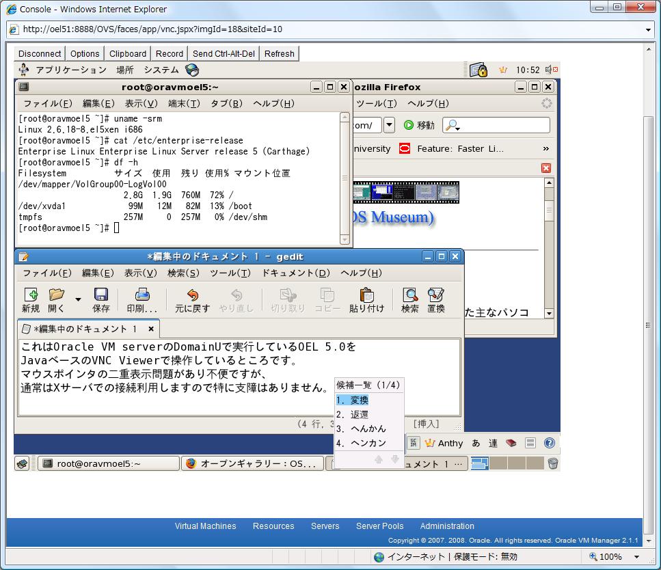Image resolution: width=661 pixels, height=570 pixels.
Task: Click the muted volume speaker icon
Action: pos(551,70)
